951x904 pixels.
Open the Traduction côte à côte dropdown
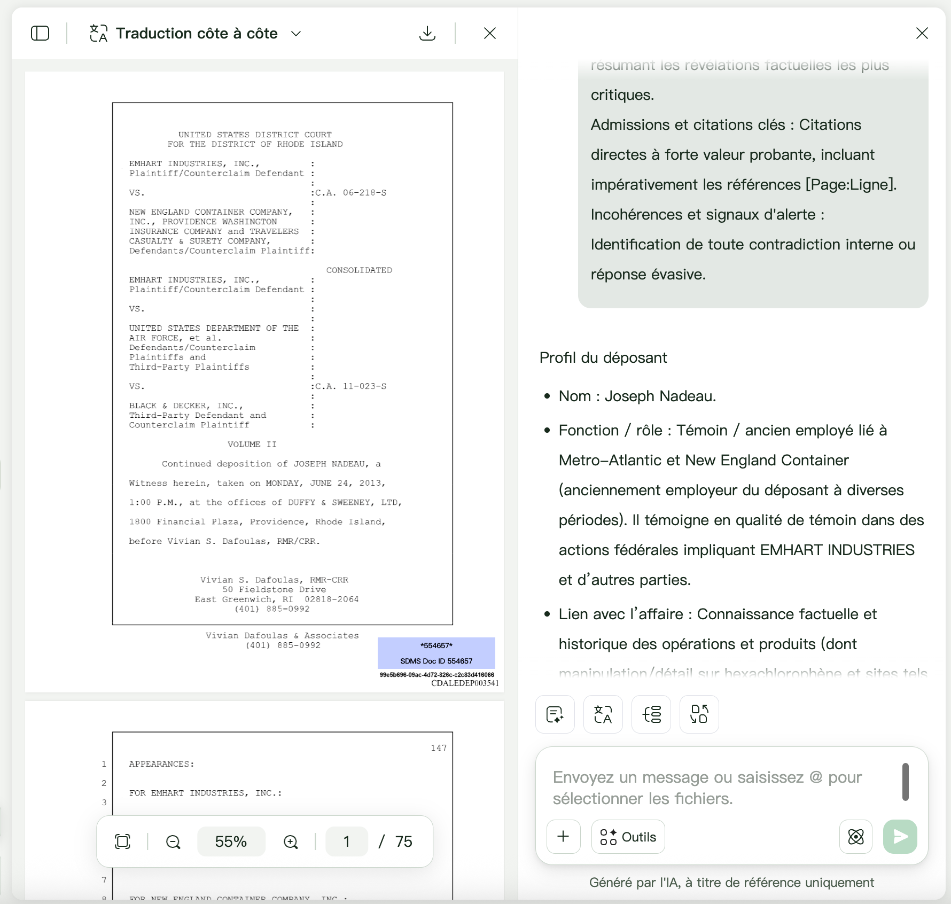295,34
